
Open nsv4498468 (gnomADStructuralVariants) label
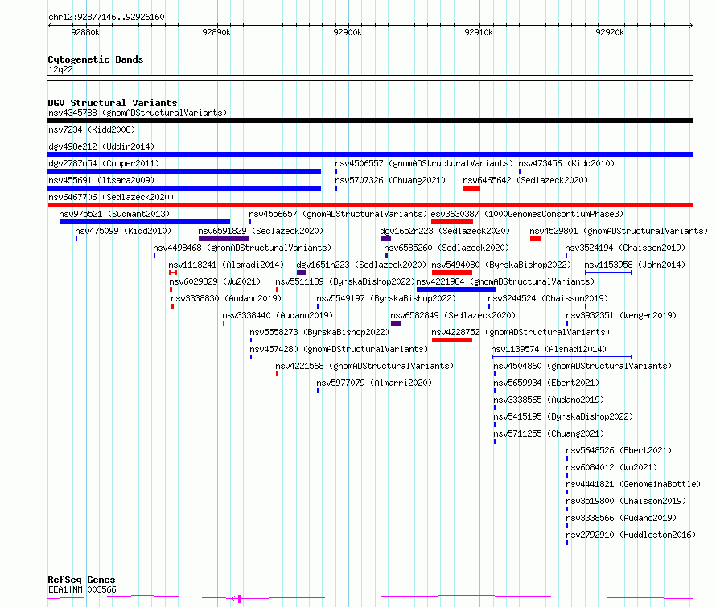242,248
